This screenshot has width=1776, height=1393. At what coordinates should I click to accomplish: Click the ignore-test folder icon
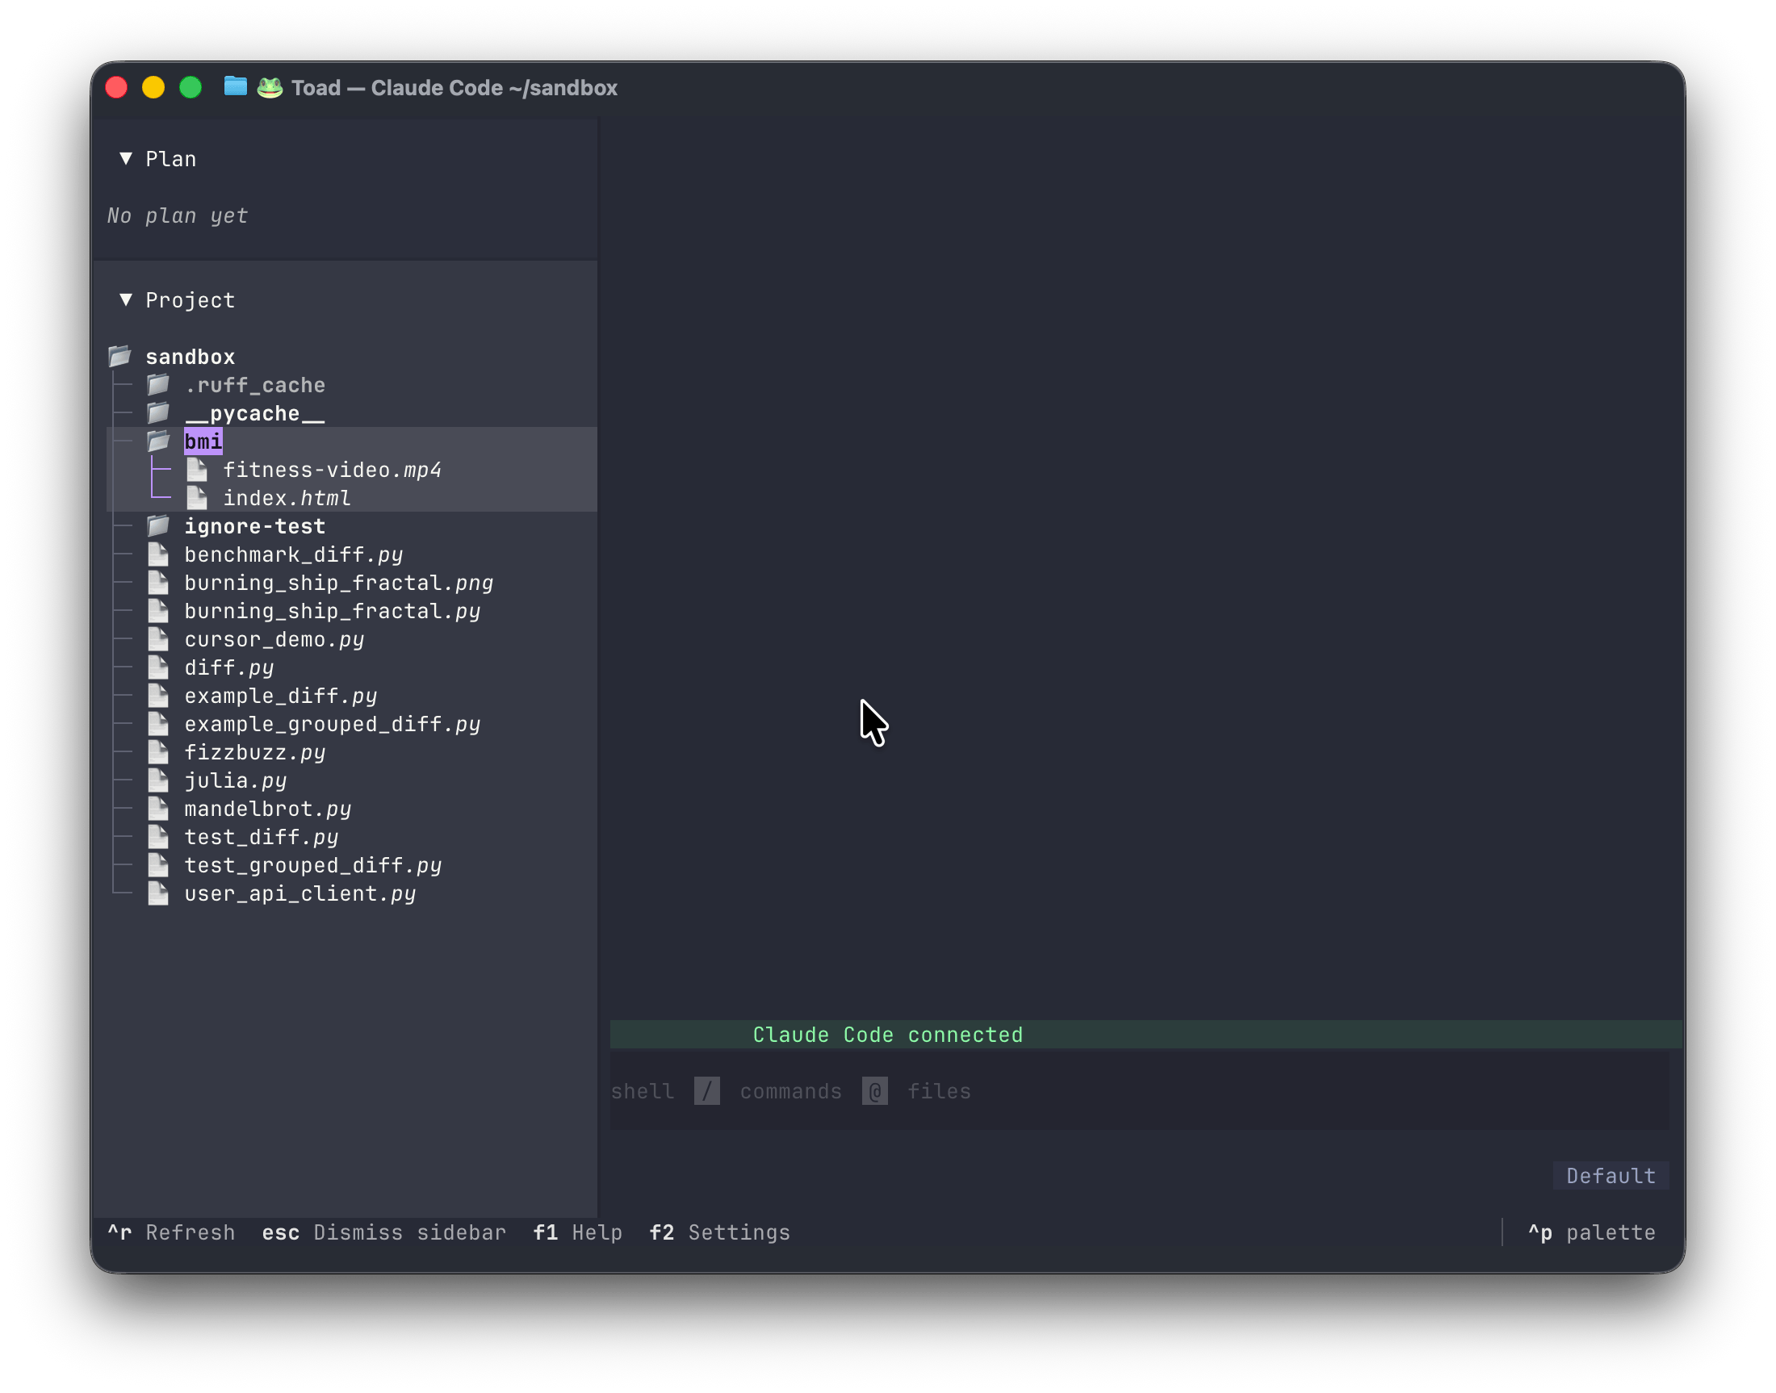pos(158,525)
